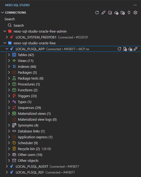Expand the LOCAL_PLSQL_AUDIT connection chevron
This screenshot has width=141, height=177.
(x=7, y=166)
